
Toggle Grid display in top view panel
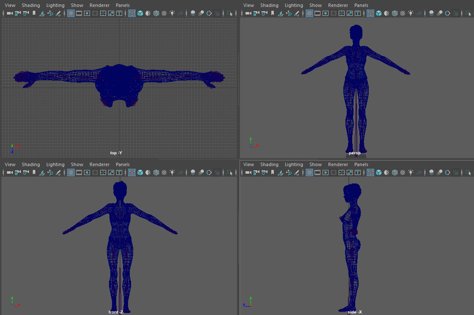pos(71,13)
